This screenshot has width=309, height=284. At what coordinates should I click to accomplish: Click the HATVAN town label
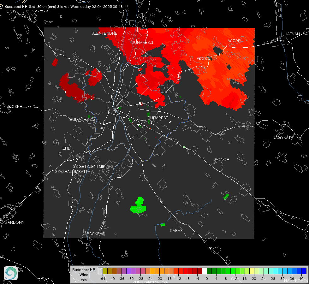tap(292, 34)
